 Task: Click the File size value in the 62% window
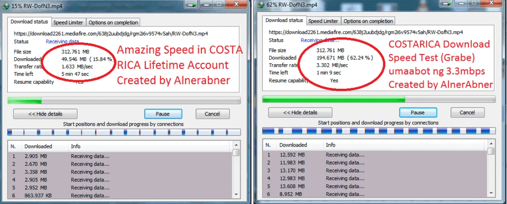pos(330,50)
